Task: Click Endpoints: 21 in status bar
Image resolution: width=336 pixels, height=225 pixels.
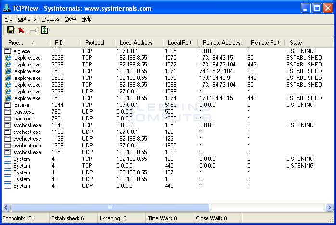Action: [18, 218]
